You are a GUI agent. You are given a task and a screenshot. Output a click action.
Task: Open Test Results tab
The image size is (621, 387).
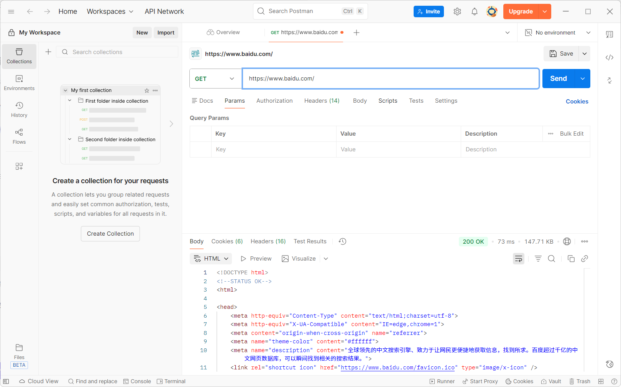click(x=310, y=241)
